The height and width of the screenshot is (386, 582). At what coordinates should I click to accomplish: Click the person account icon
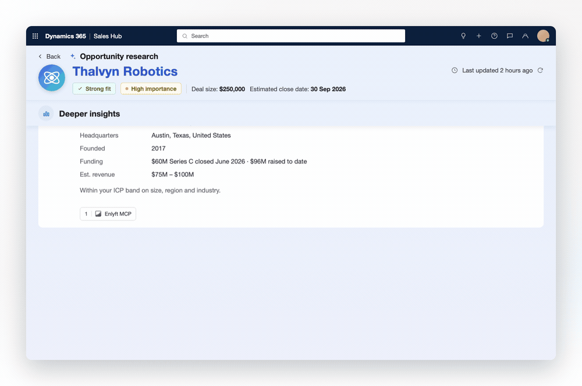click(x=525, y=36)
